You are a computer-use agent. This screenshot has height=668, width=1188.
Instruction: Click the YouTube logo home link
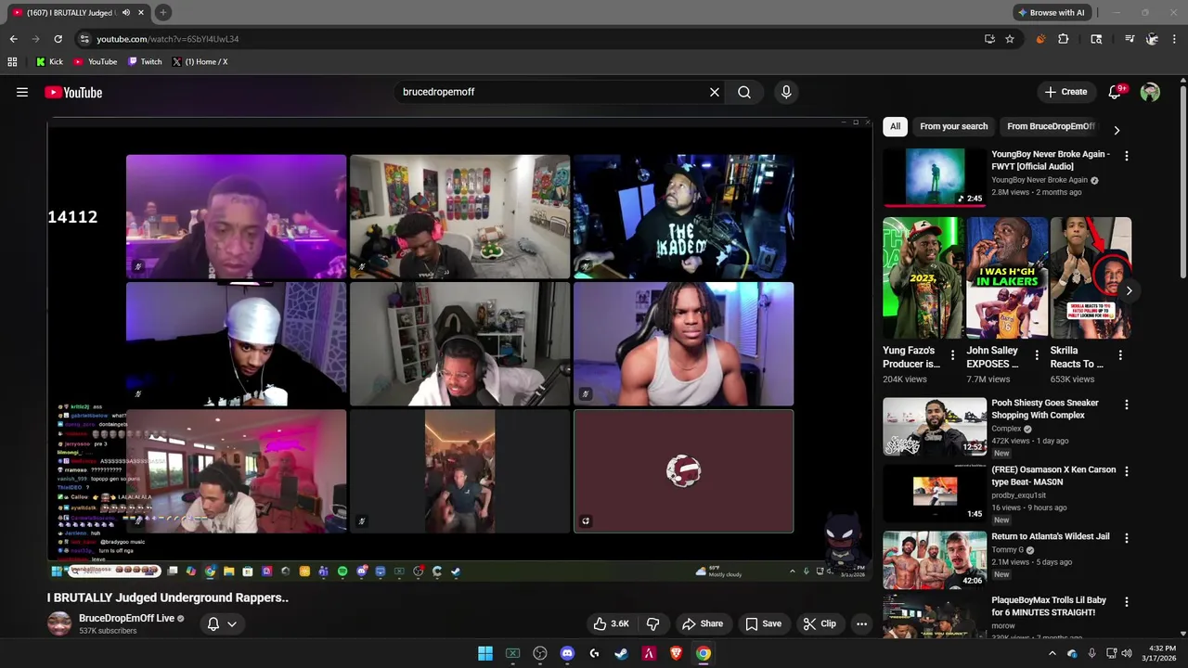click(73, 92)
